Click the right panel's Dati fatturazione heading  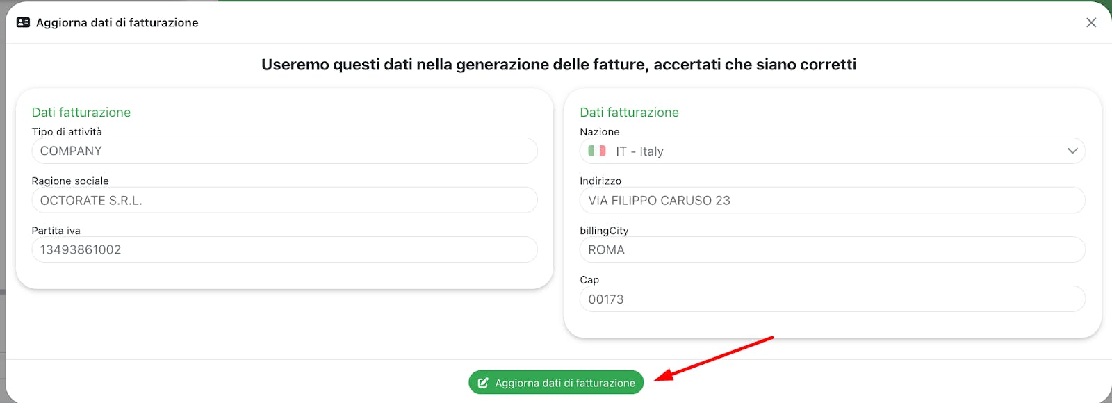(629, 113)
